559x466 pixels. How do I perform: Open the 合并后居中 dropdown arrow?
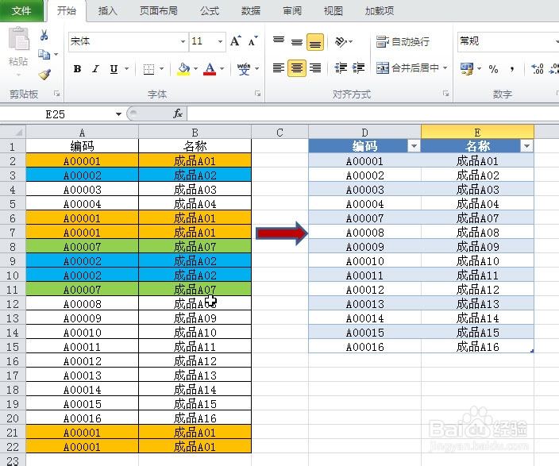pos(445,67)
